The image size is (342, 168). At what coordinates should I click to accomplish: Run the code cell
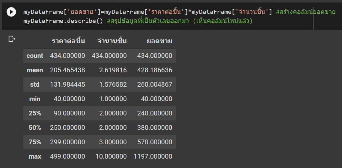click(x=11, y=12)
